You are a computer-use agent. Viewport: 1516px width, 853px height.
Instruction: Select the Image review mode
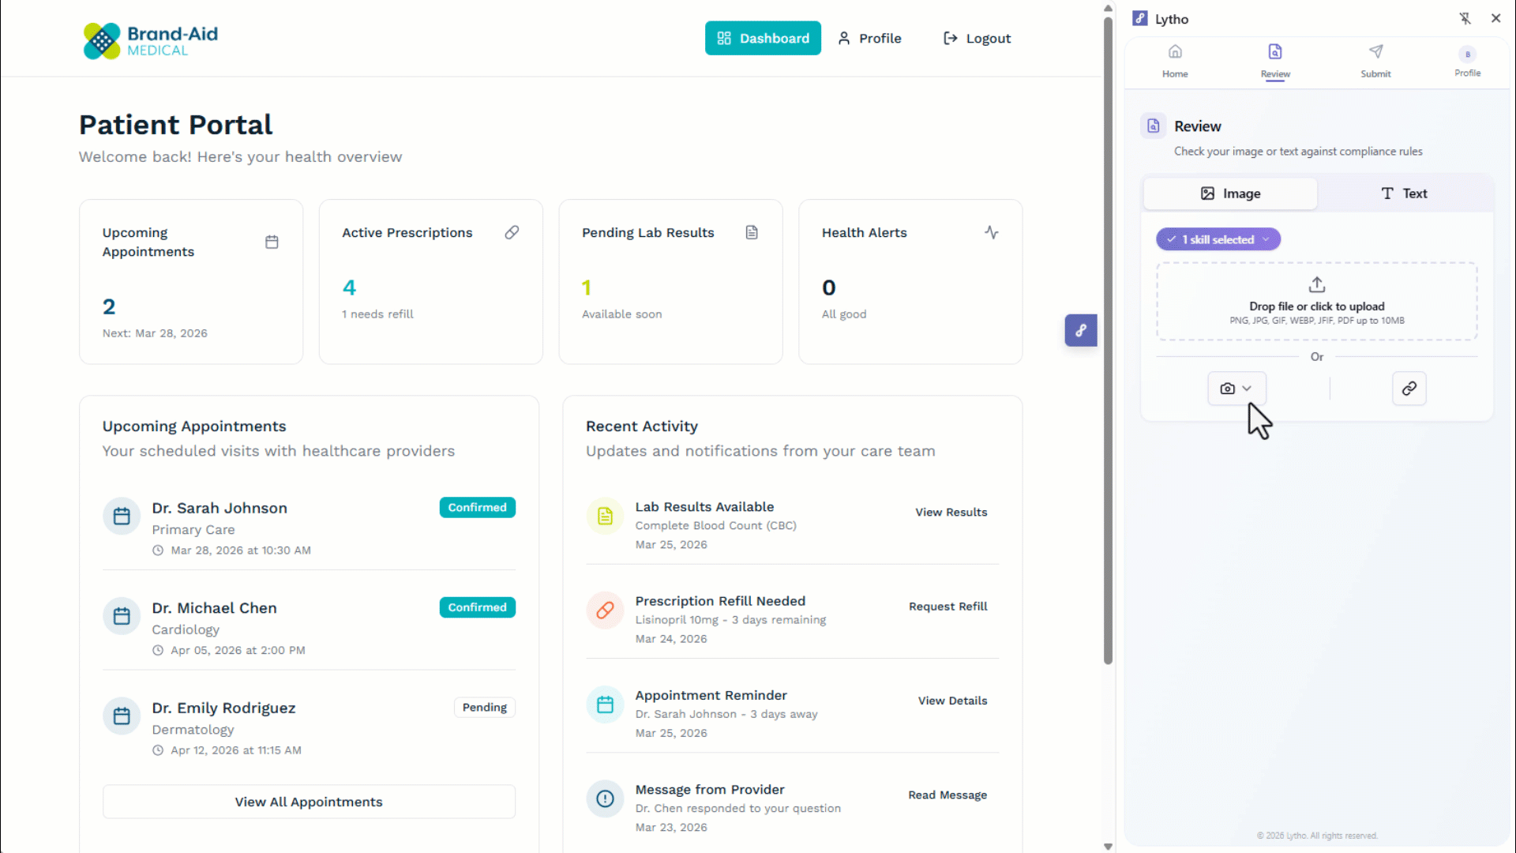(x=1230, y=194)
